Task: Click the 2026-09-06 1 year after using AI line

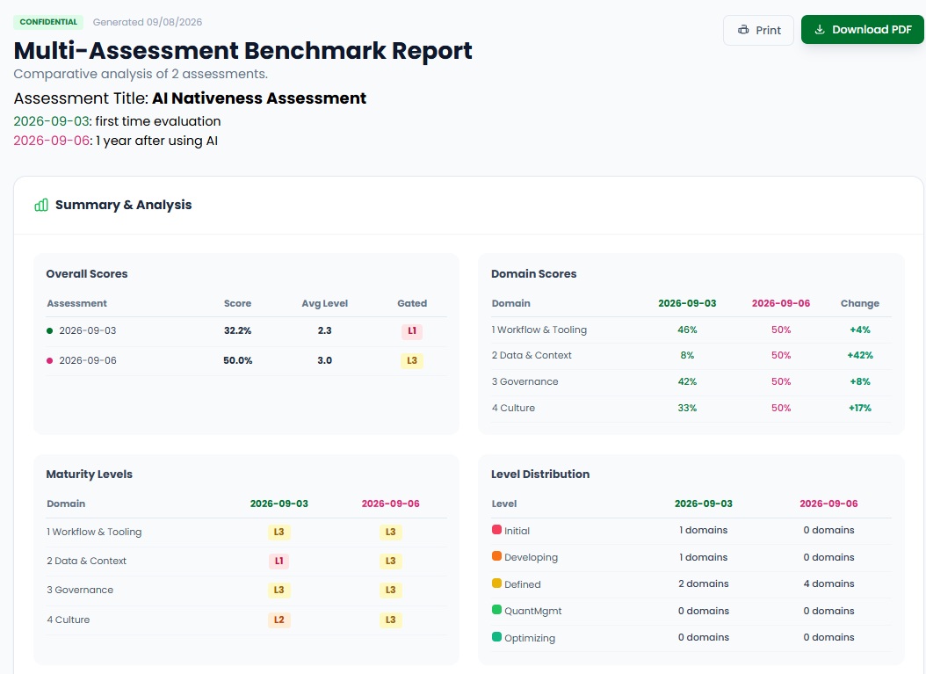Action: [116, 141]
